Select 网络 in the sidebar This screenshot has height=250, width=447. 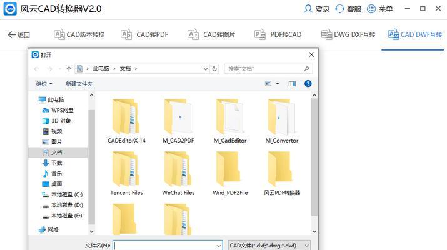click(x=49, y=229)
